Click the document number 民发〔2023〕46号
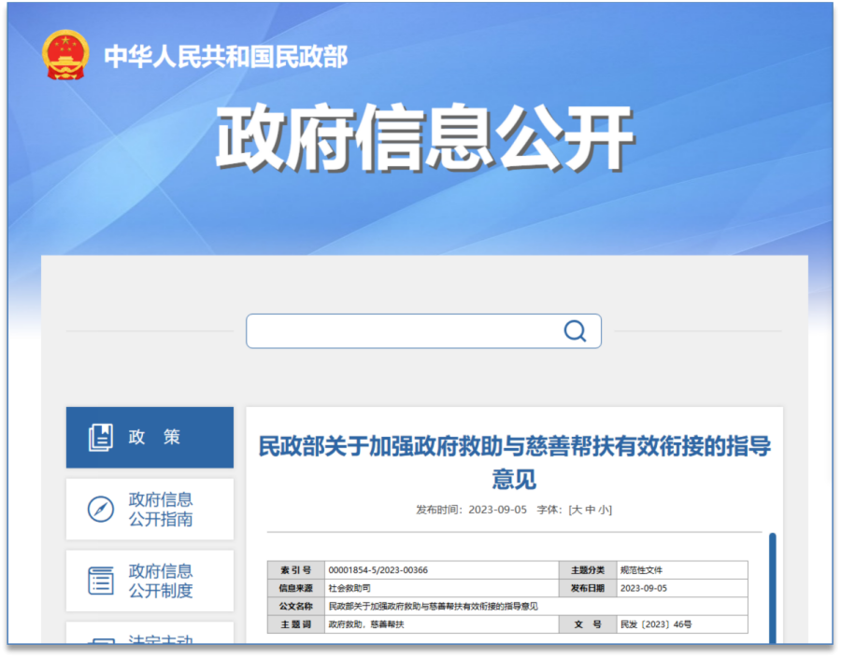The image size is (841, 658). pyautogui.click(x=656, y=624)
